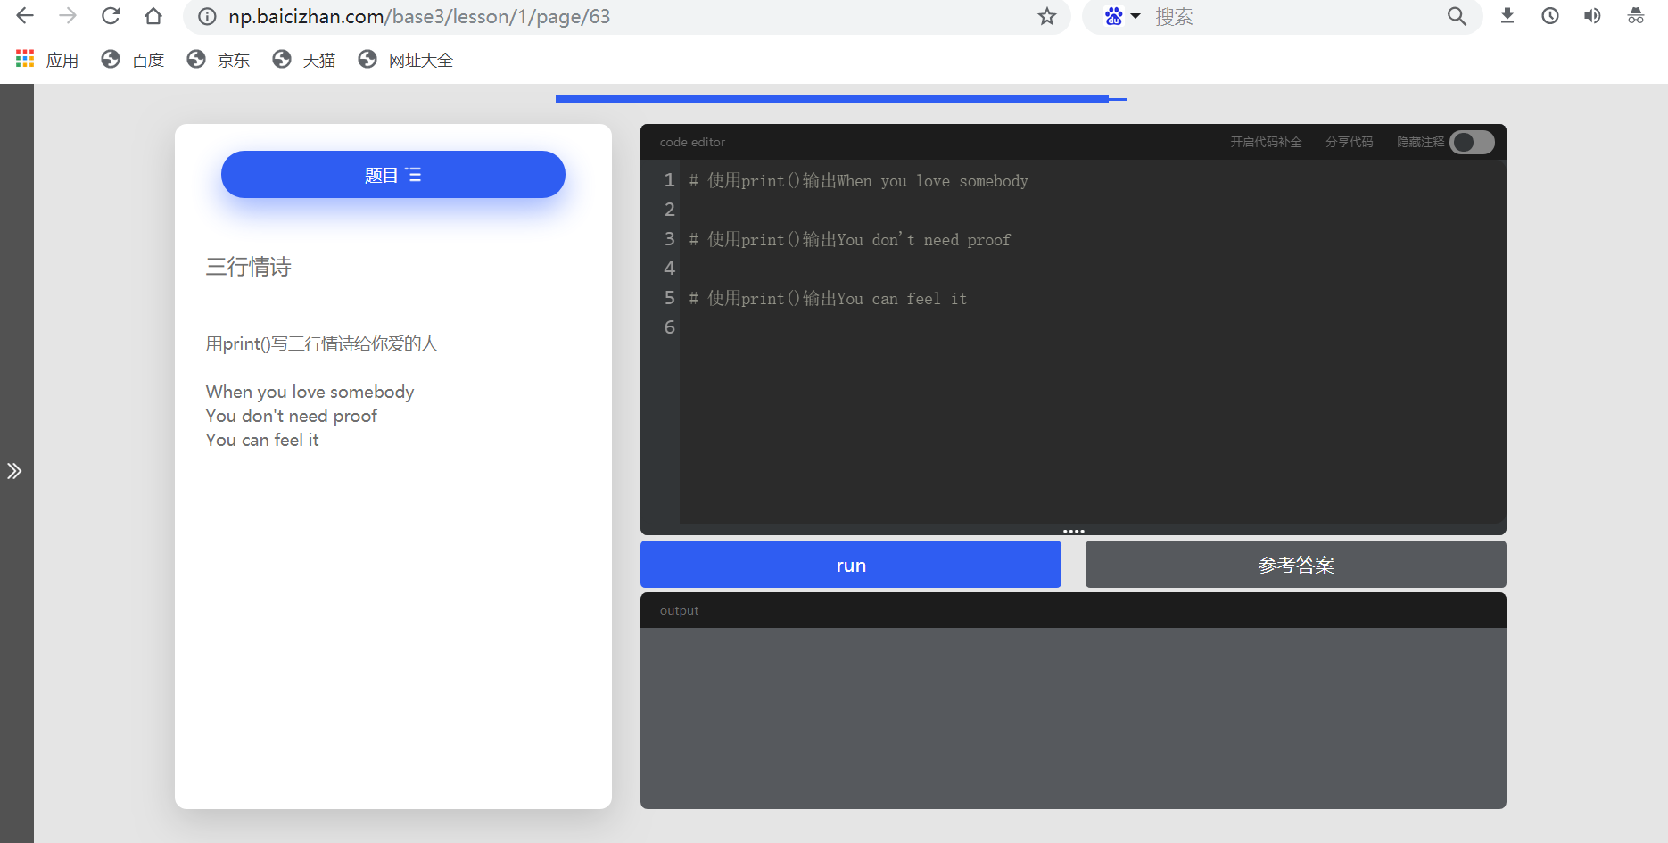Image resolution: width=1668 pixels, height=843 pixels.
Task: Open the downloads icon in the toolbar
Action: click(x=1507, y=16)
